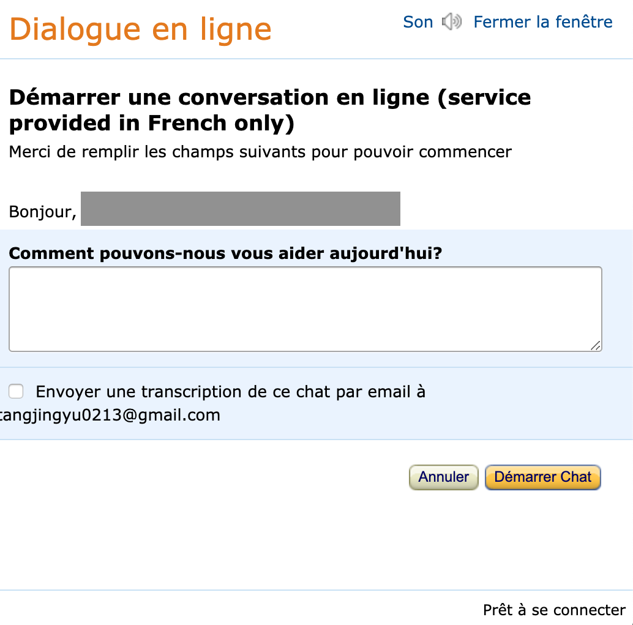633x625 pixels.
Task: Click the Comment pouvons-nous vous aider label
Action: pos(226,253)
